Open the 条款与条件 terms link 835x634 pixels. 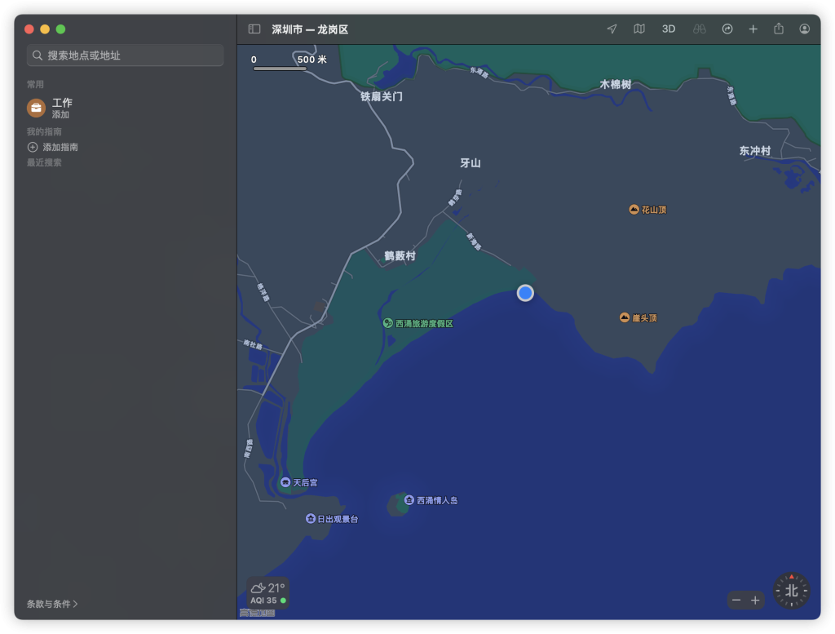click(52, 604)
